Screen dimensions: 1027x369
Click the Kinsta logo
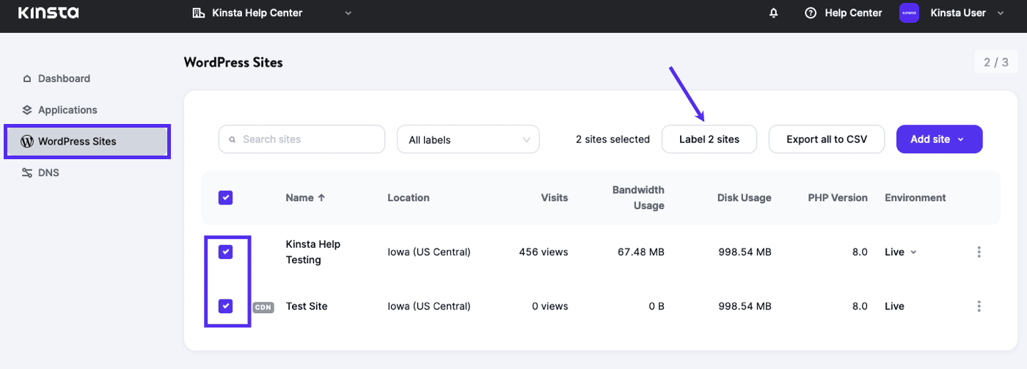tap(48, 12)
